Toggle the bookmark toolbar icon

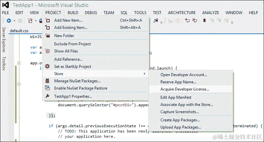204,21
